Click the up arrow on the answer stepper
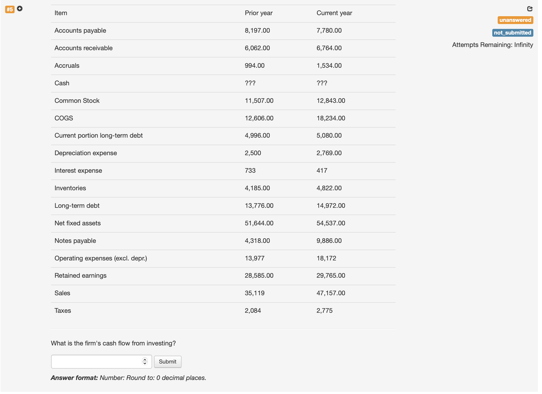Image resolution: width=542 pixels, height=394 pixels. [145, 359]
